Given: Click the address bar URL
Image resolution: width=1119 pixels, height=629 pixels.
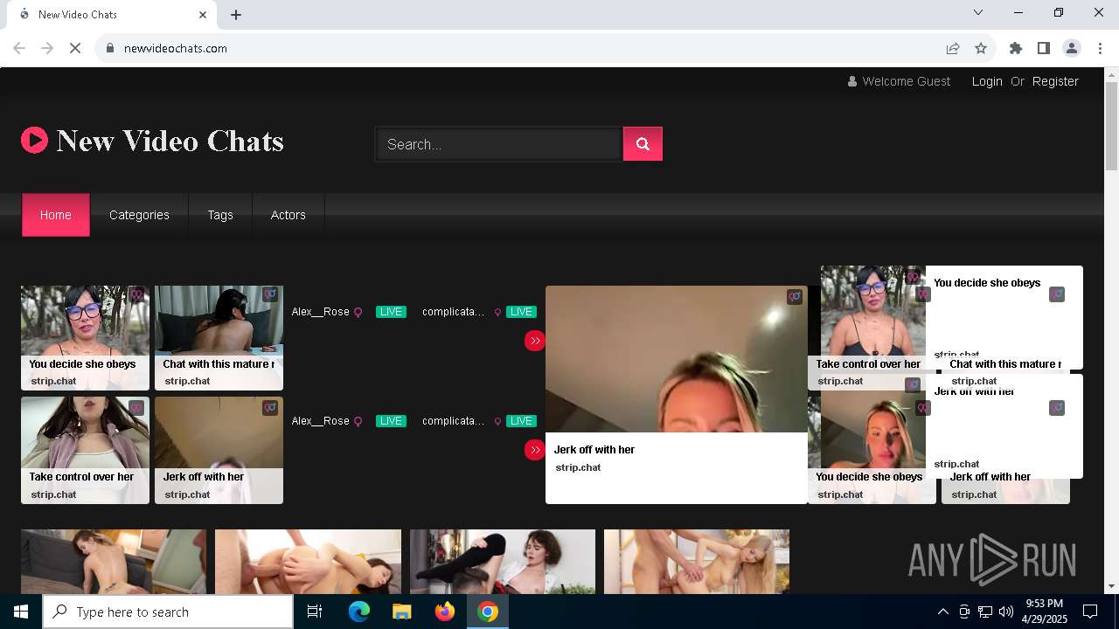Looking at the screenshot, I should click(176, 48).
